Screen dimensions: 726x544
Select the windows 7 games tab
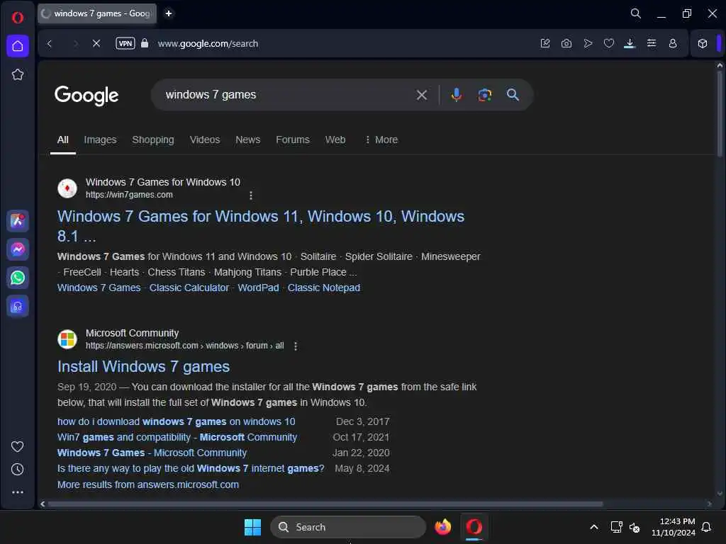click(x=96, y=13)
